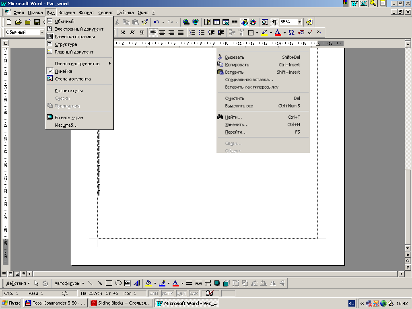
Task: Open the Правка menu
Action: click(35, 12)
